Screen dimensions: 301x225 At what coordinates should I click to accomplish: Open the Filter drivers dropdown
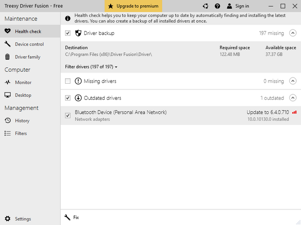[91, 66]
